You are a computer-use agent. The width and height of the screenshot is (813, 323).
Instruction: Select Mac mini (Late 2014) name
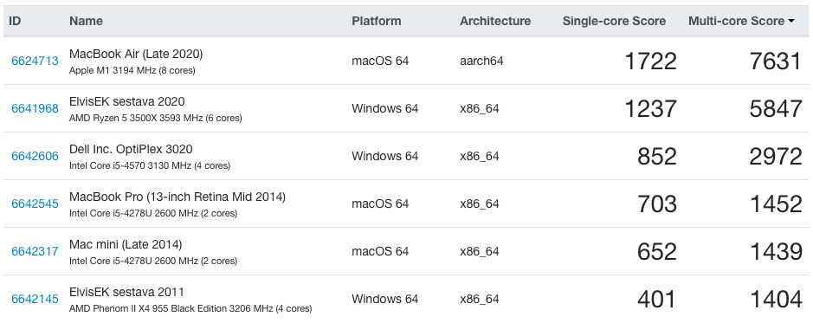click(126, 244)
